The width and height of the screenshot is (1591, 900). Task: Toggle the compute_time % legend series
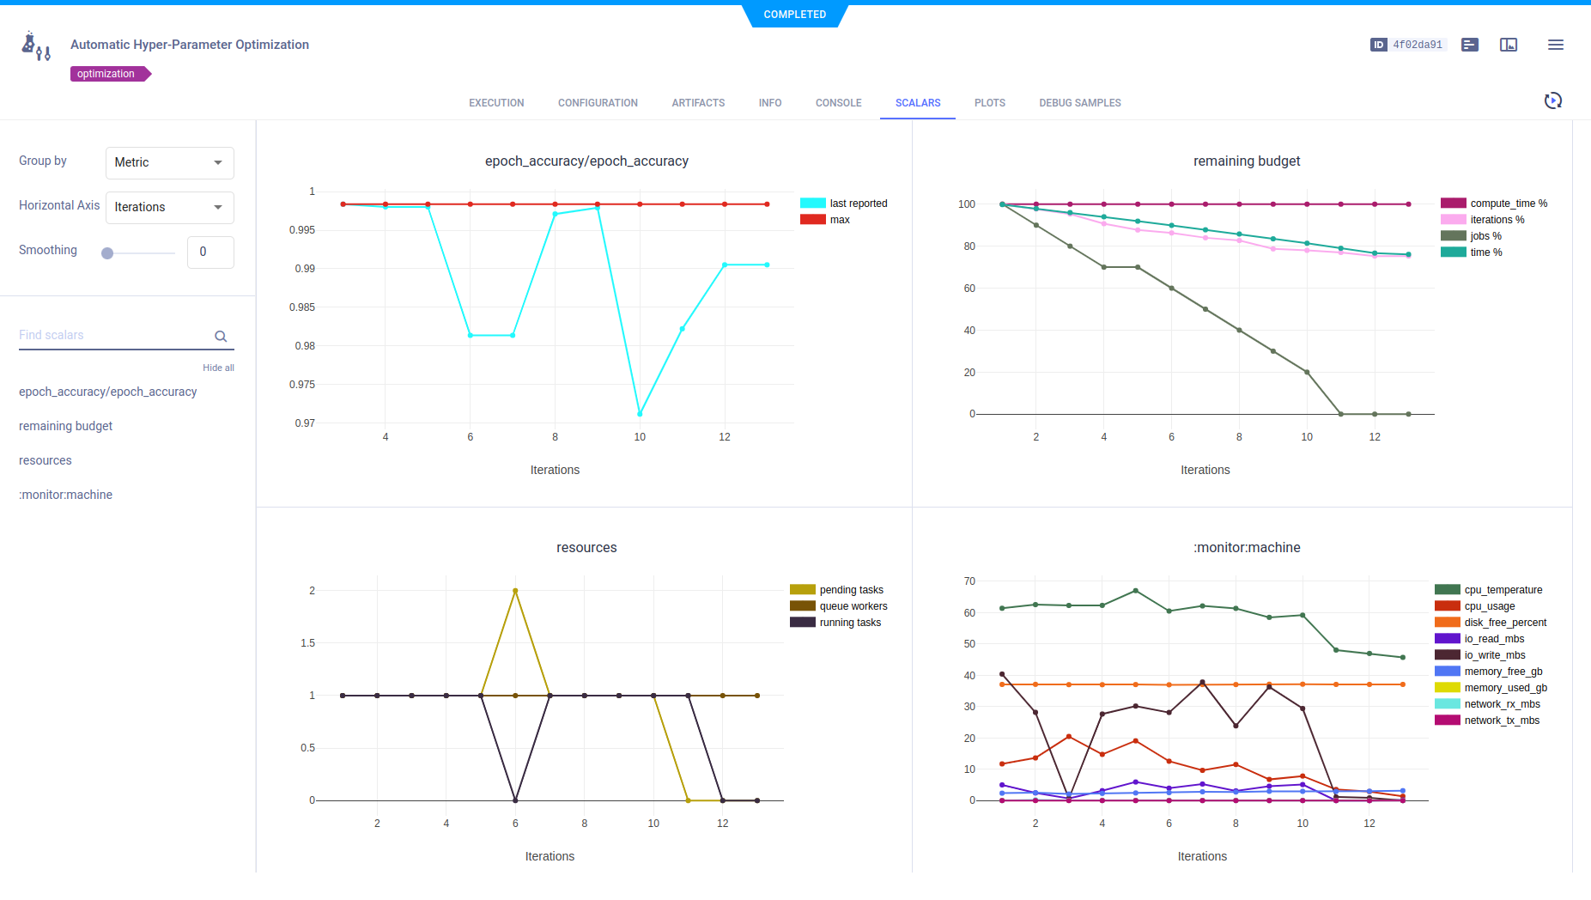[x=1494, y=204]
